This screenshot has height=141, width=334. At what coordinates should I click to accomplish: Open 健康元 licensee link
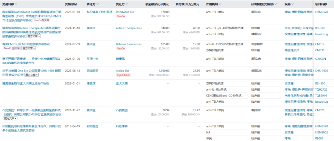point(120,58)
